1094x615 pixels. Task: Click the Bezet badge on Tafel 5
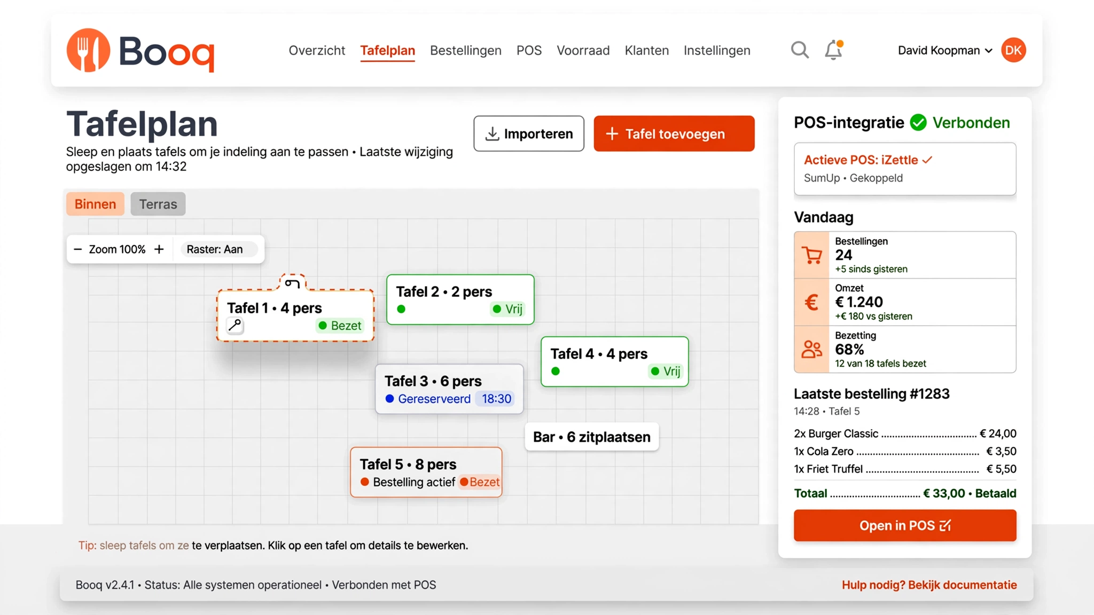[x=480, y=482]
